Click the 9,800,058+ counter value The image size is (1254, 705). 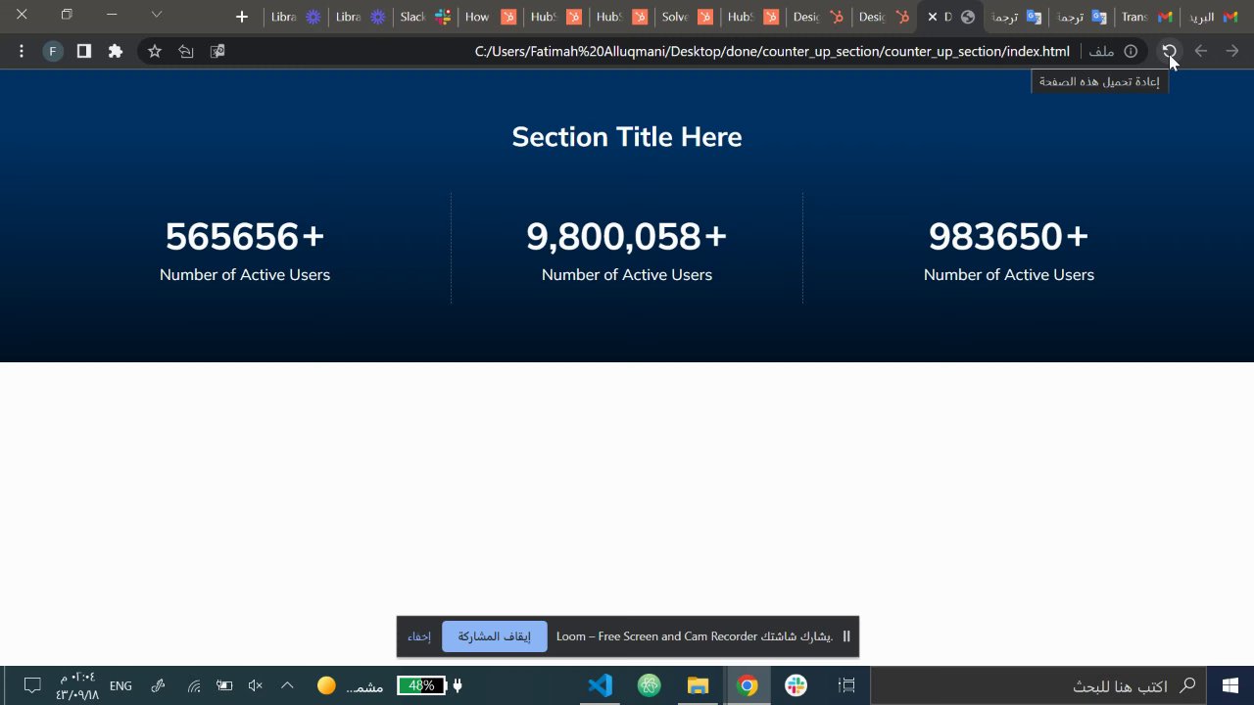[627, 237]
